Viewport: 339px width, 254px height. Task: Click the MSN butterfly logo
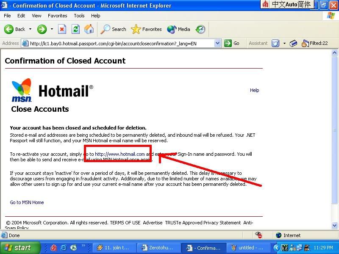(x=22, y=90)
